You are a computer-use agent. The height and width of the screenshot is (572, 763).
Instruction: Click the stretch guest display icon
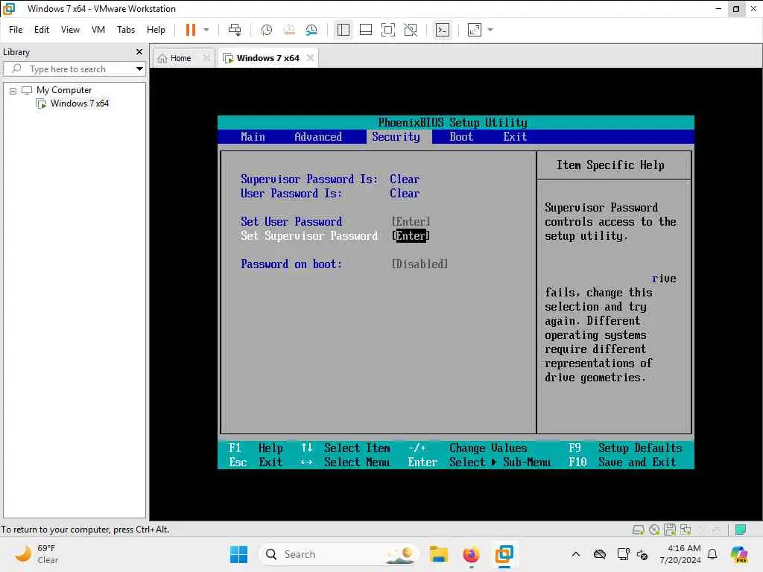coord(475,30)
